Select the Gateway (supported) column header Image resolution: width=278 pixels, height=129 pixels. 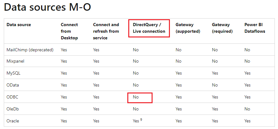(188, 28)
